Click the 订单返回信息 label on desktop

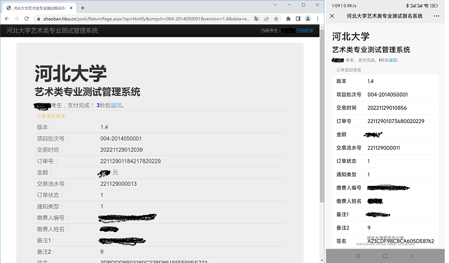click(51, 116)
